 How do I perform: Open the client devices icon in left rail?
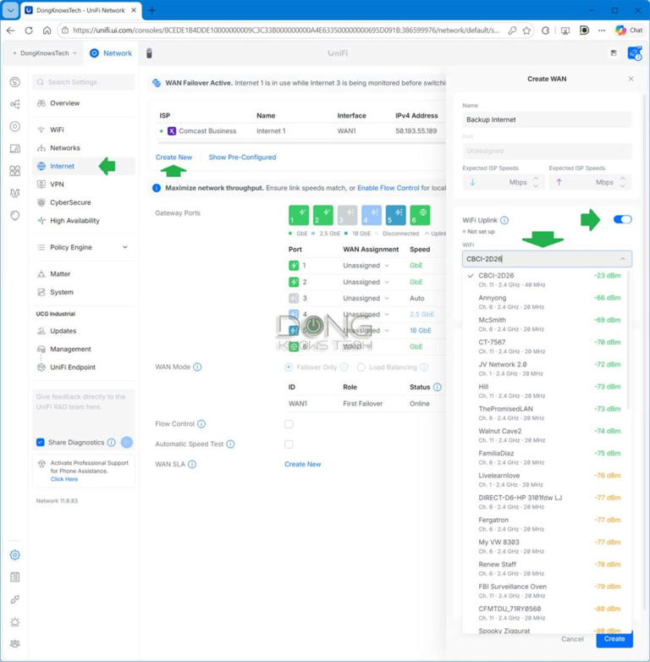point(14,149)
